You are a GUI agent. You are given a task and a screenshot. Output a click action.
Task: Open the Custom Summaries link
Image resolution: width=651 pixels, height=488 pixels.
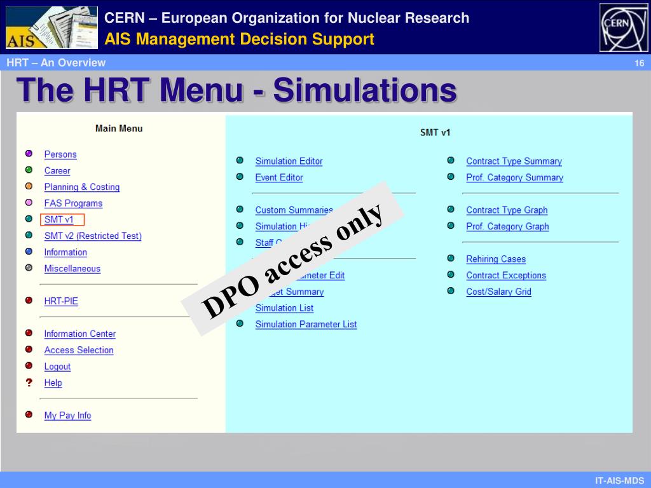[x=294, y=210]
